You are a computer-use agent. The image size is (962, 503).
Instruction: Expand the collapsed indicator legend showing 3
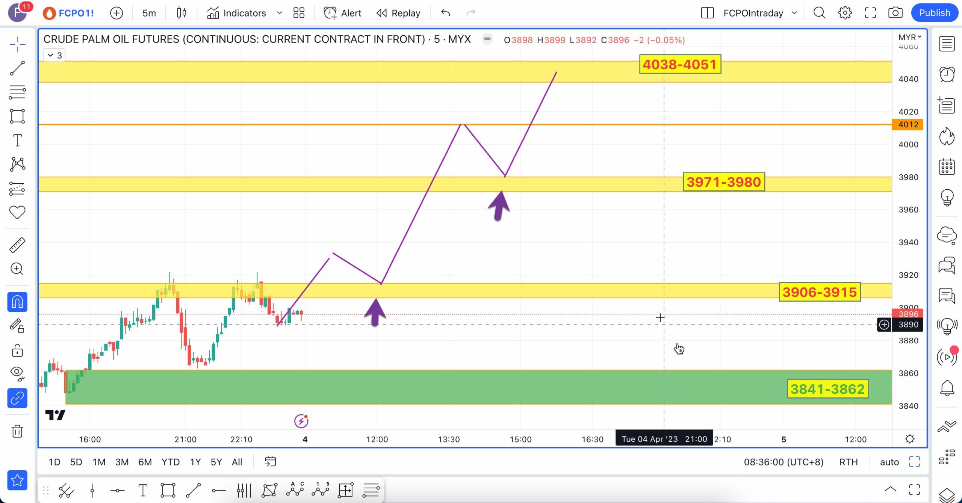pyautogui.click(x=54, y=55)
